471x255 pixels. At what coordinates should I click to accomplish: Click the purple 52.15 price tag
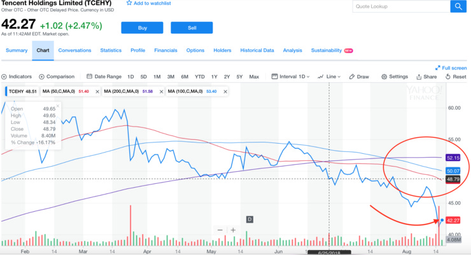[453, 158]
